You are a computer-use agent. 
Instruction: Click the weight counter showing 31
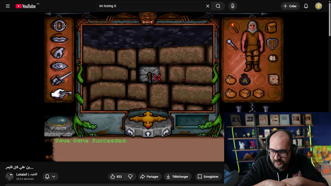tap(272, 58)
